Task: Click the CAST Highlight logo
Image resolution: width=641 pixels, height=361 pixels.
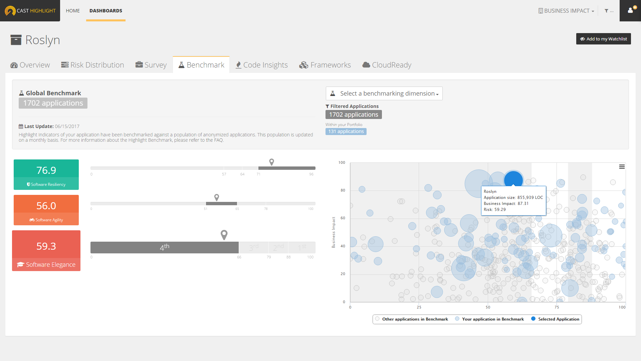Action: (x=30, y=11)
